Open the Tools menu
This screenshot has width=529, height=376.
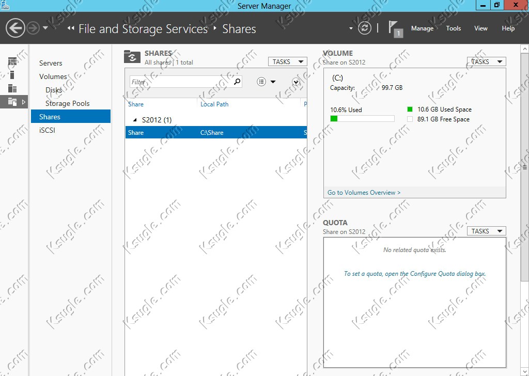(x=454, y=28)
